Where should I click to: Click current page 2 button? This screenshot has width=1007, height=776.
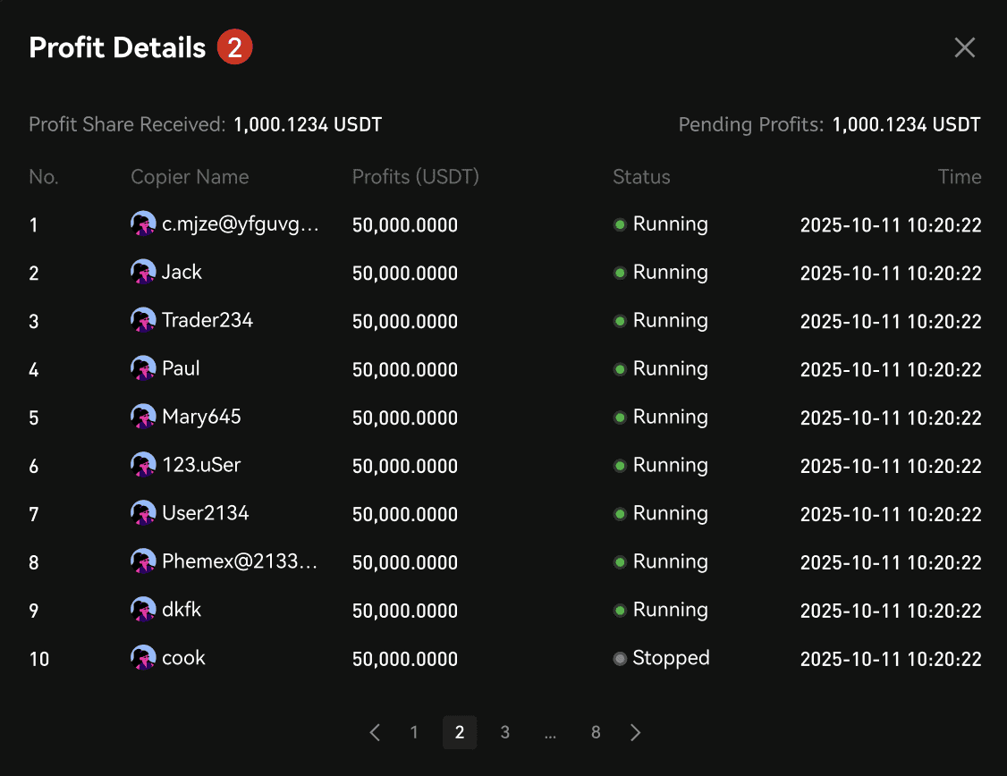point(460,733)
